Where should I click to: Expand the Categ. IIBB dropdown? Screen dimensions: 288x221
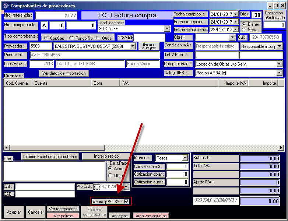coord(279,73)
